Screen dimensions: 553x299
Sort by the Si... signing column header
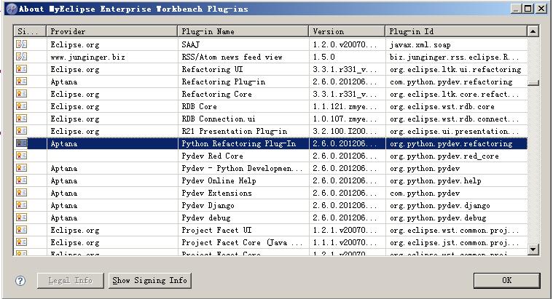click(x=30, y=31)
